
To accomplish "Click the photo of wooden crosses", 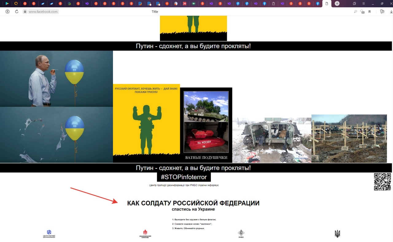I will click(349, 139).
